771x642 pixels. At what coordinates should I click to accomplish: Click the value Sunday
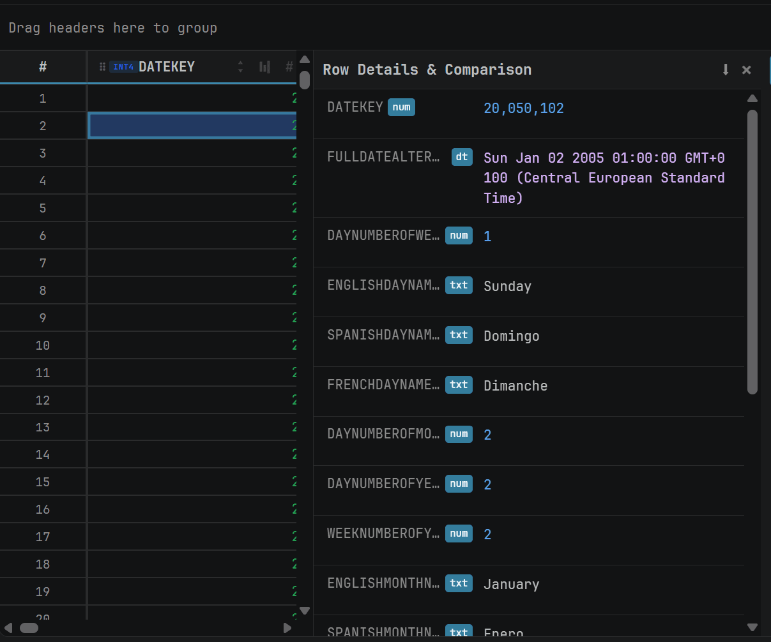coord(508,287)
